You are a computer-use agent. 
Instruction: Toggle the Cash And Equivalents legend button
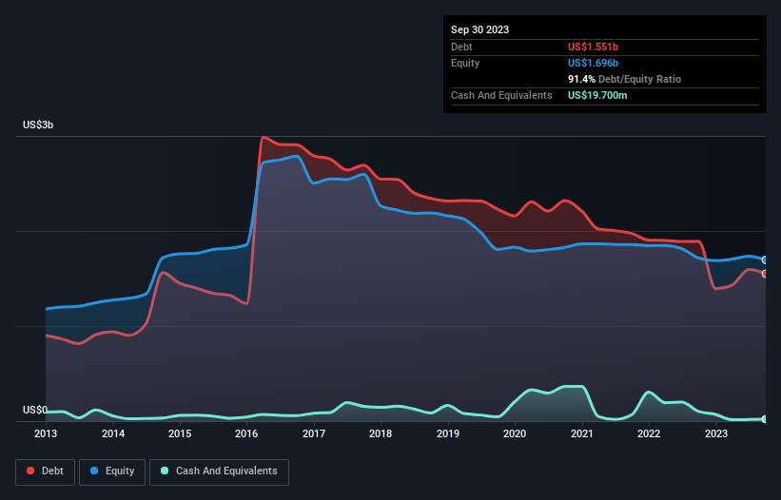(219, 471)
